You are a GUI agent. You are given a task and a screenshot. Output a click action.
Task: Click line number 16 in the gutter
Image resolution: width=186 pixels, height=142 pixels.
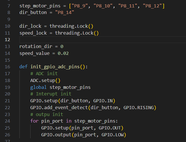coord(7,67)
